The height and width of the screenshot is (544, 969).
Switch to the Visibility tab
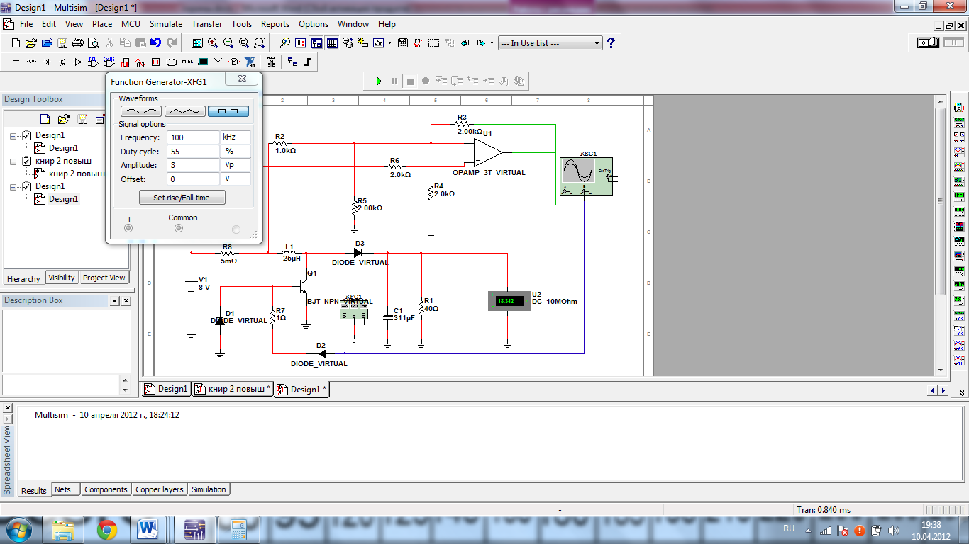click(x=62, y=278)
